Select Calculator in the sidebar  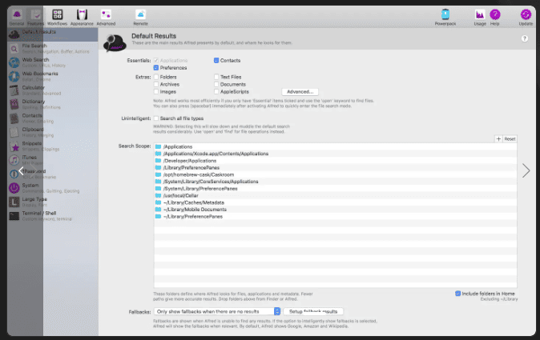click(x=53, y=90)
